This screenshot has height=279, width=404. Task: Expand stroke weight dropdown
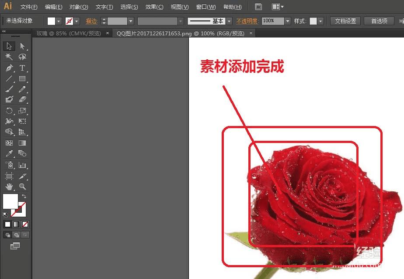coord(131,21)
